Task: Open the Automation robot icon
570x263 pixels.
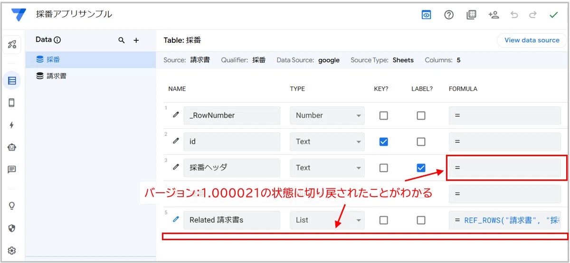Action: 12,147
